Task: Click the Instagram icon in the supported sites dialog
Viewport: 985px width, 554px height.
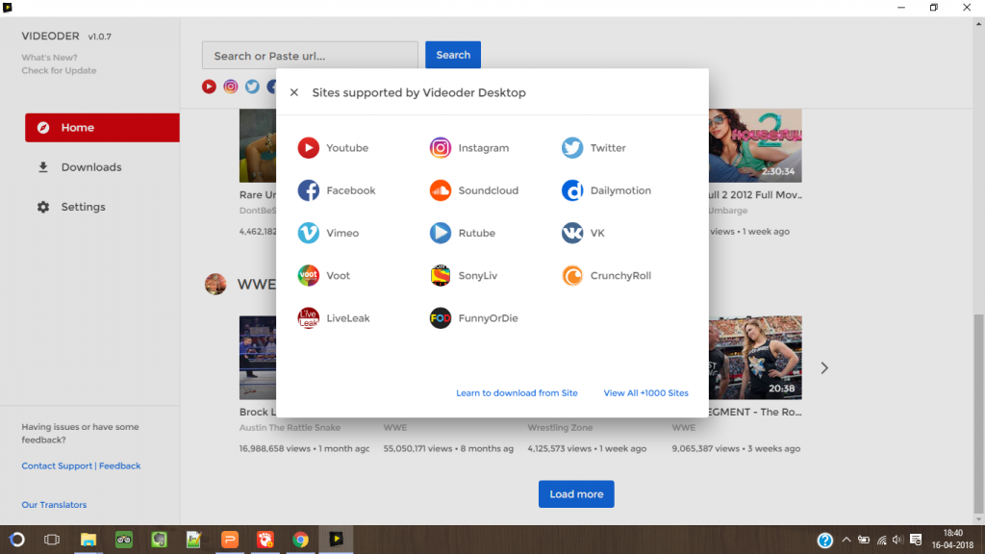Action: click(440, 148)
